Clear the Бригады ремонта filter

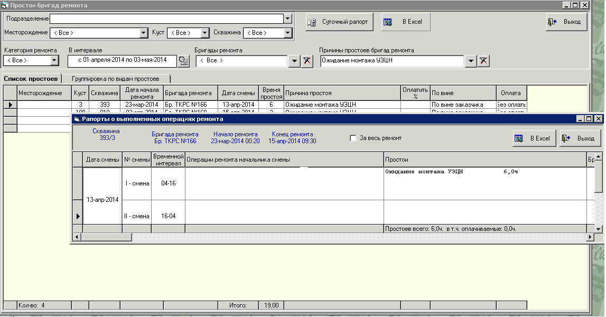[307, 61]
